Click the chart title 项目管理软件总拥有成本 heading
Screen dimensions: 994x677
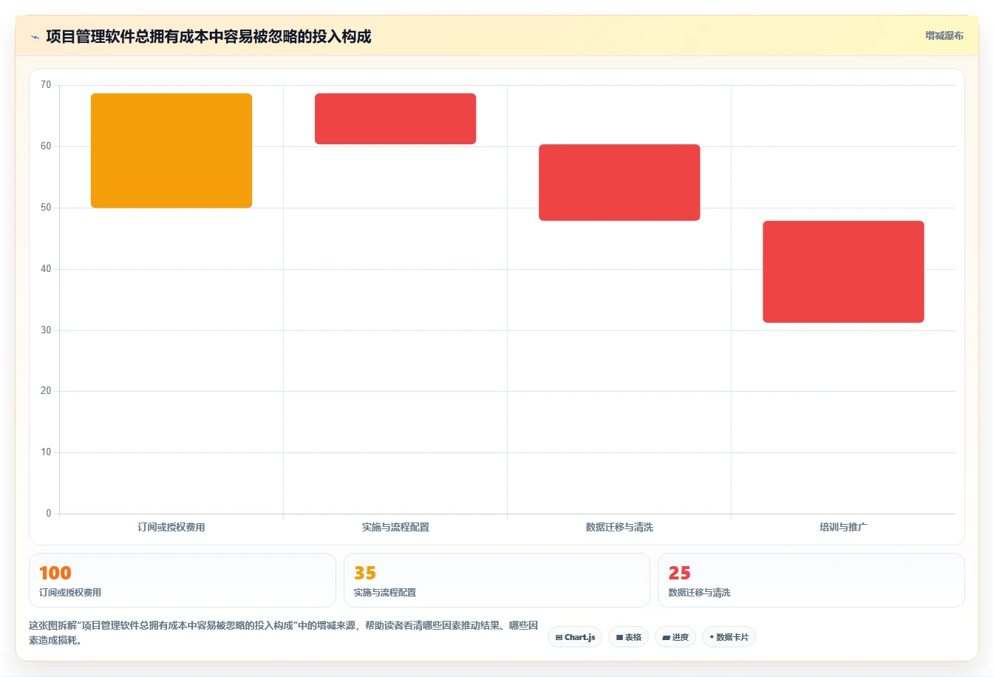(208, 37)
